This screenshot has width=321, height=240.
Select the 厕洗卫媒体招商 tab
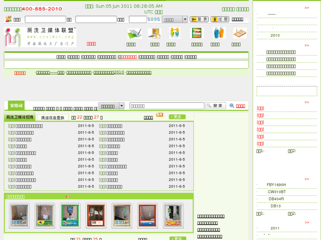pos(20,117)
